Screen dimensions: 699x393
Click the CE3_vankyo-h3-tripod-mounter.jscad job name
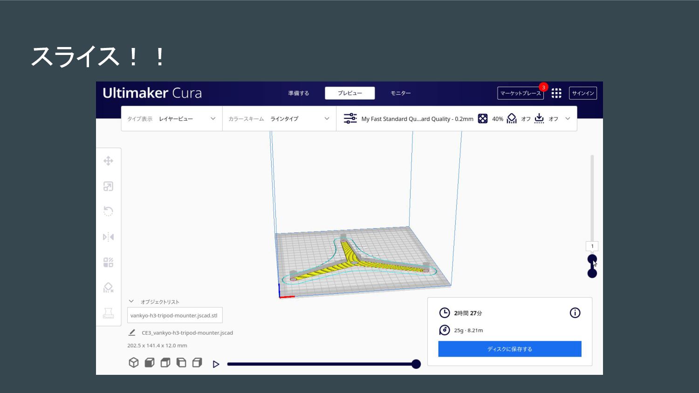coord(187,333)
